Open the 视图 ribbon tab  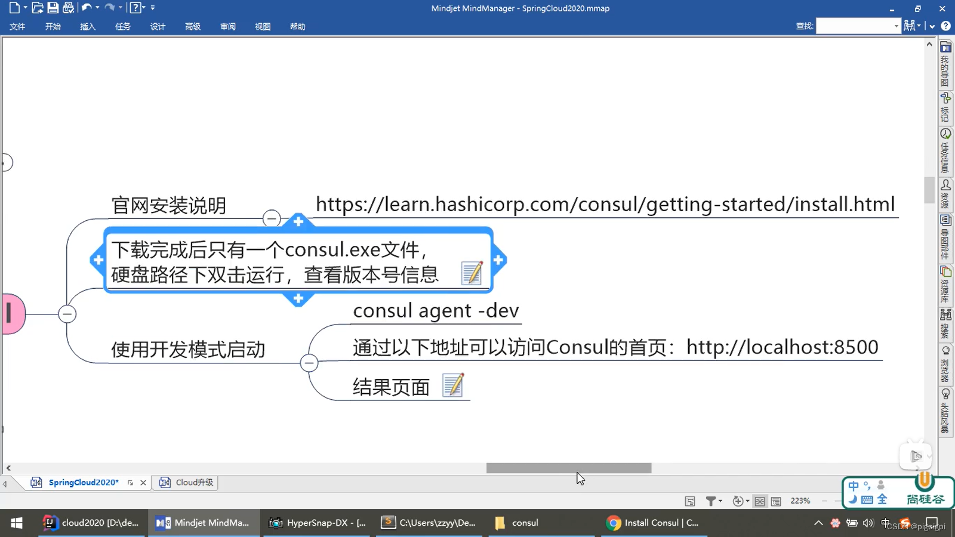263,26
